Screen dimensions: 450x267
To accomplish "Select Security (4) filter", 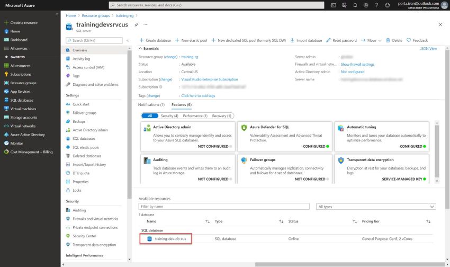I will 169,116.
